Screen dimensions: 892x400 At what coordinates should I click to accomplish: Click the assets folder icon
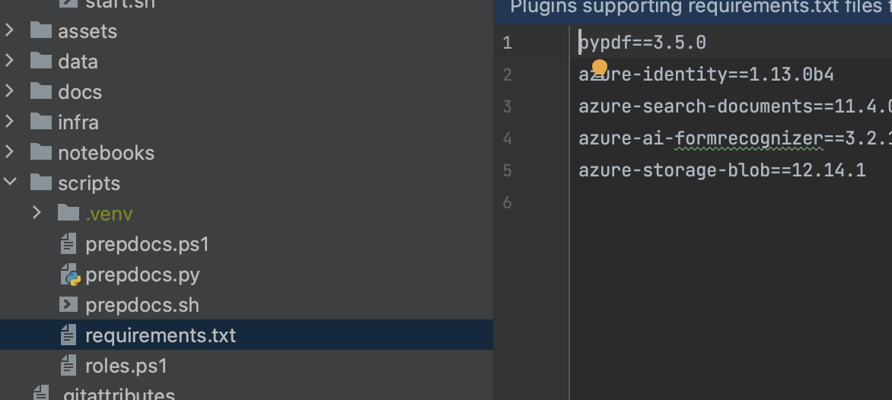click(x=41, y=30)
